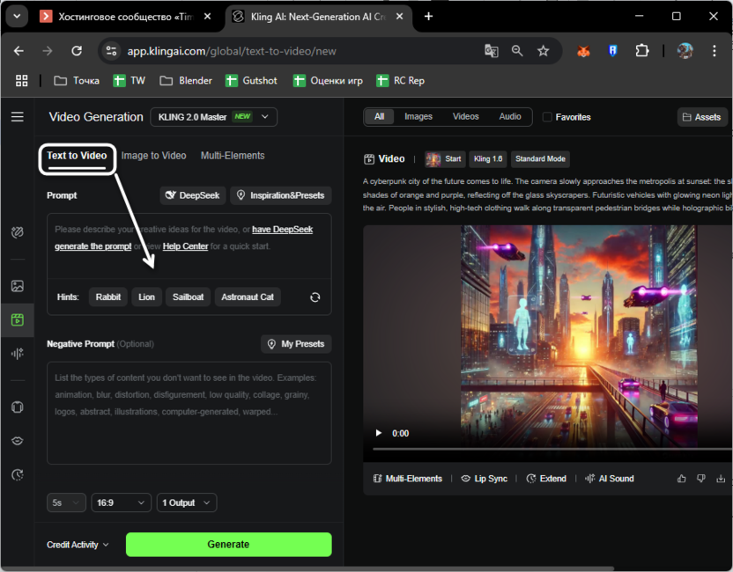Viewport: 733px width, 572px height.
Task: Enable the Favorites checkbox
Action: point(547,117)
